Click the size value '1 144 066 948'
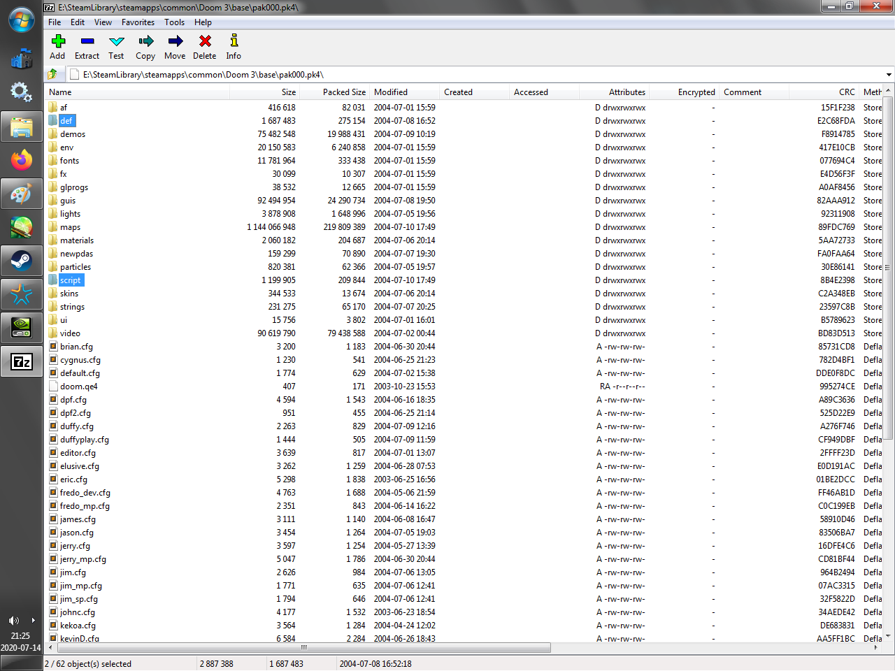Image resolution: width=895 pixels, height=671 pixels. (x=271, y=226)
